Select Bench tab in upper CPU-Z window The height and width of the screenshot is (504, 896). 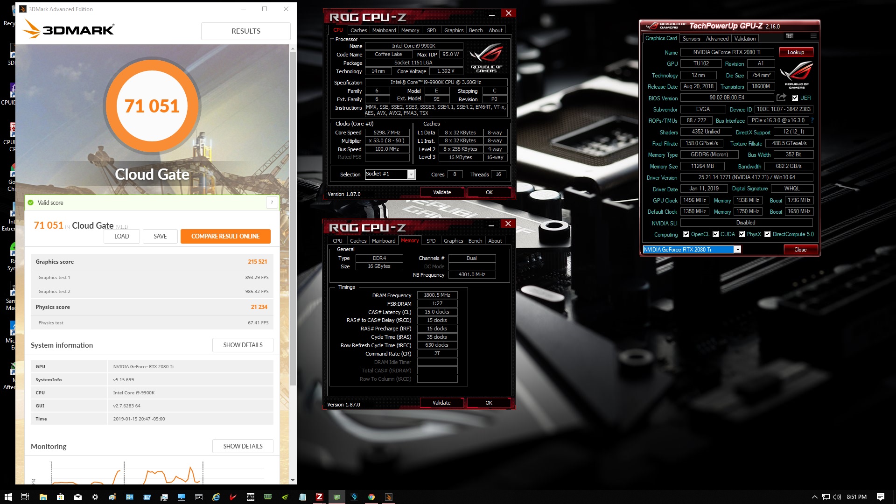[x=476, y=30]
